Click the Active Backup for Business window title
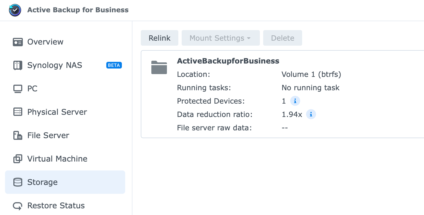 [x=78, y=10]
